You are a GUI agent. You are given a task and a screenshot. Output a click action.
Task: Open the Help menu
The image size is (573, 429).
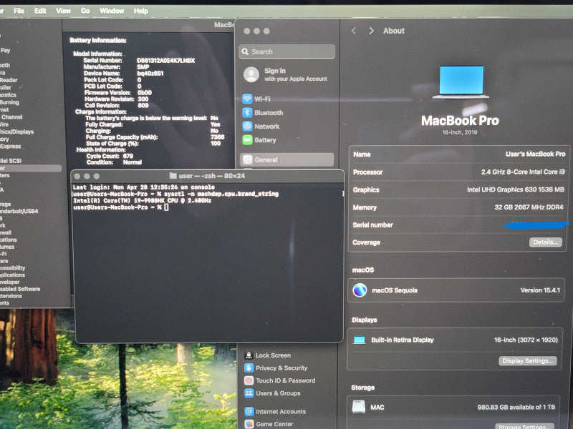tap(140, 11)
